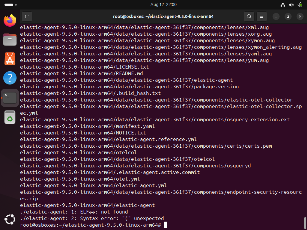The height and width of the screenshot is (230, 307).
Task: Open terminal search
Action: [249, 17]
